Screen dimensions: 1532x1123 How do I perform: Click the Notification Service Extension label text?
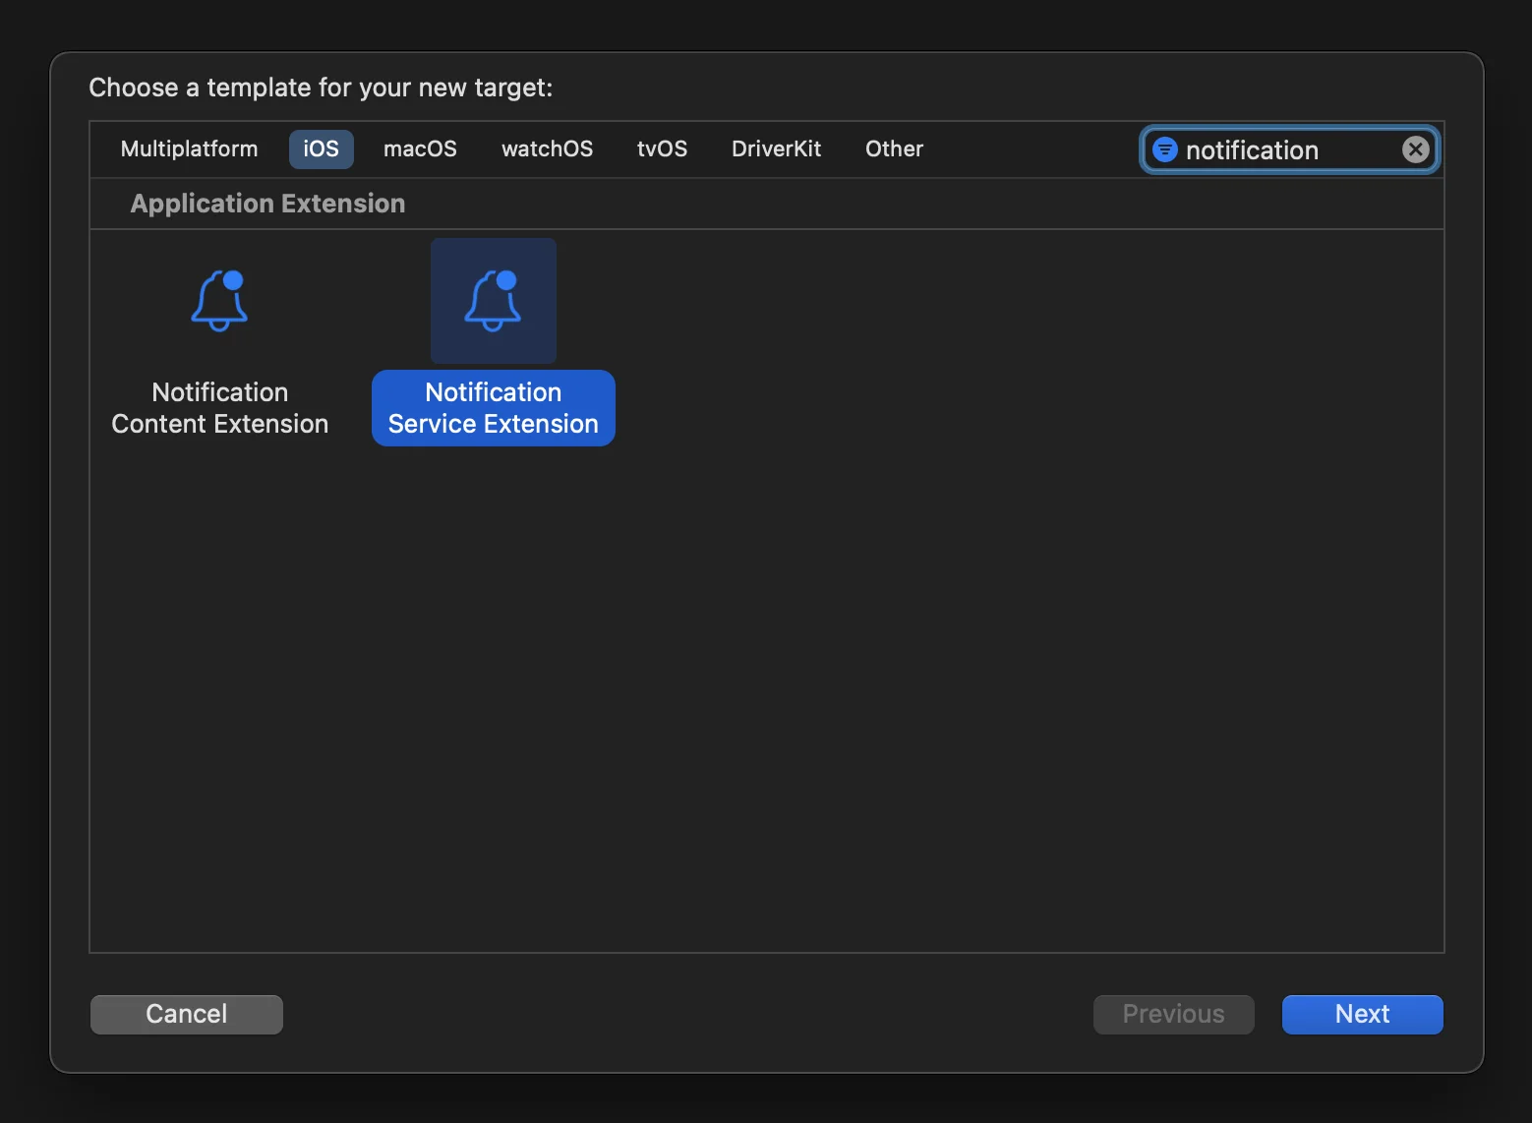[493, 408]
